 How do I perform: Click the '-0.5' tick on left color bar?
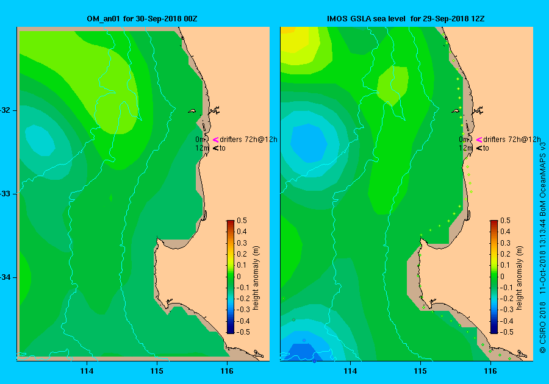pyautogui.click(x=243, y=332)
